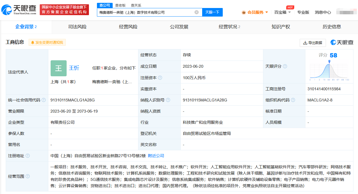Click 发生变更时通知我 button

coord(47,42)
